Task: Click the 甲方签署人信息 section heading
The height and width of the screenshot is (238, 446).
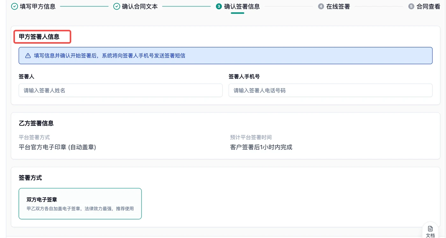Action: (x=39, y=37)
